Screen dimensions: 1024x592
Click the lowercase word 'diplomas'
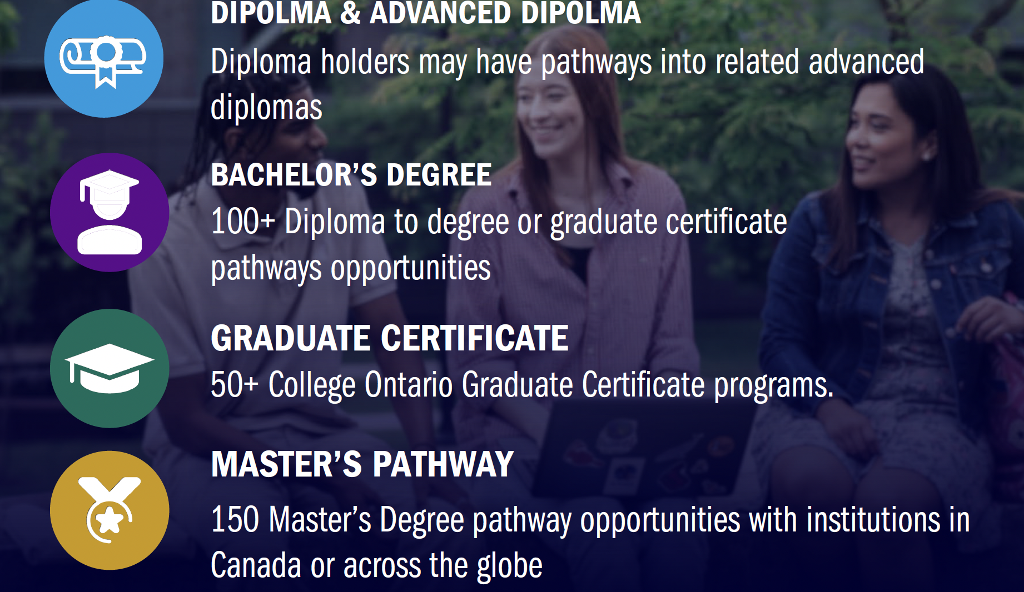(266, 107)
